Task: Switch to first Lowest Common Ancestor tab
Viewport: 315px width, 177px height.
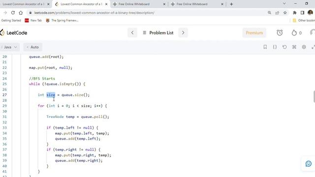Action: (x=23, y=4)
